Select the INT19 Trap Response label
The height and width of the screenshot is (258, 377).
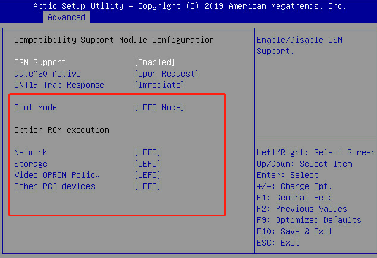coord(59,85)
